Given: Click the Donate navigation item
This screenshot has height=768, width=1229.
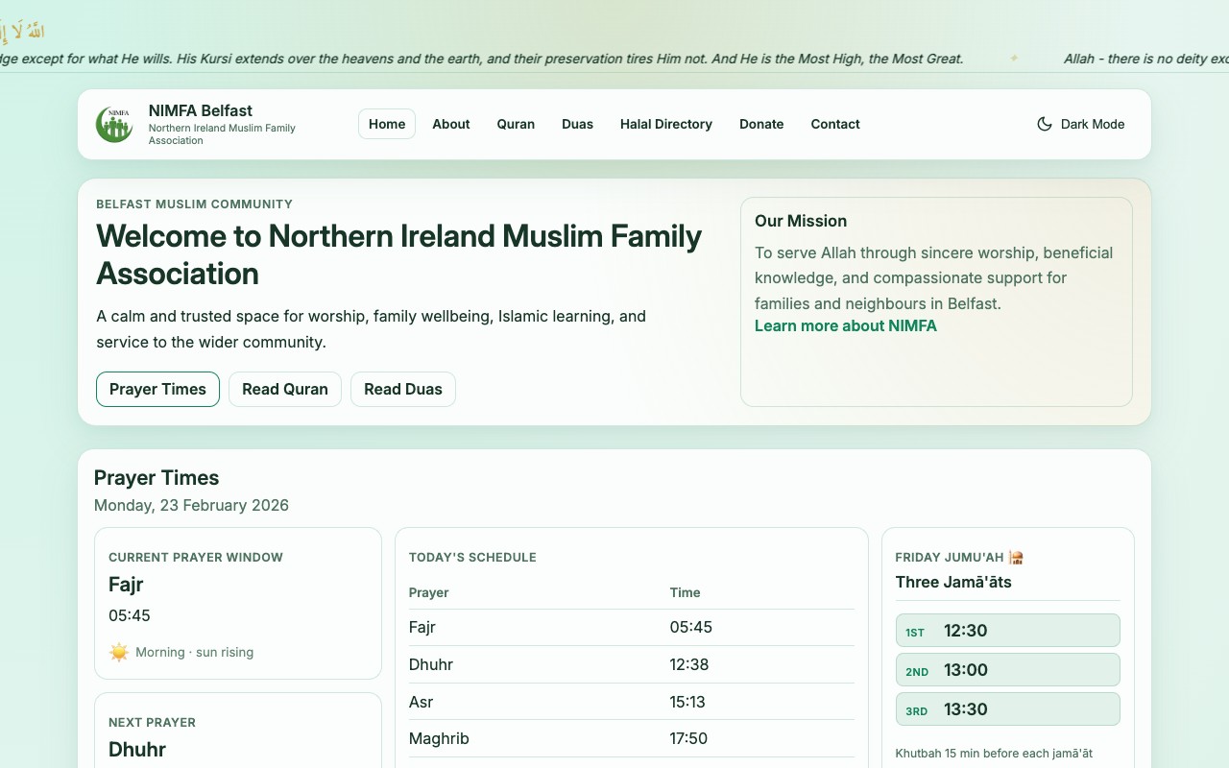Looking at the screenshot, I should (x=761, y=124).
